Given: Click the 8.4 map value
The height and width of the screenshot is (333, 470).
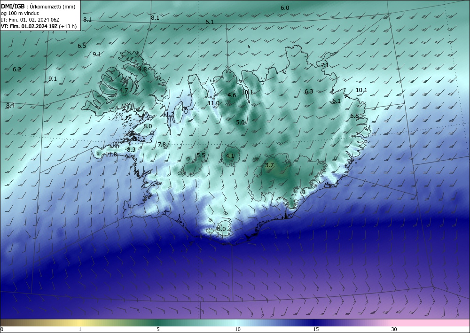Looking at the screenshot, I should [x=10, y=105].
